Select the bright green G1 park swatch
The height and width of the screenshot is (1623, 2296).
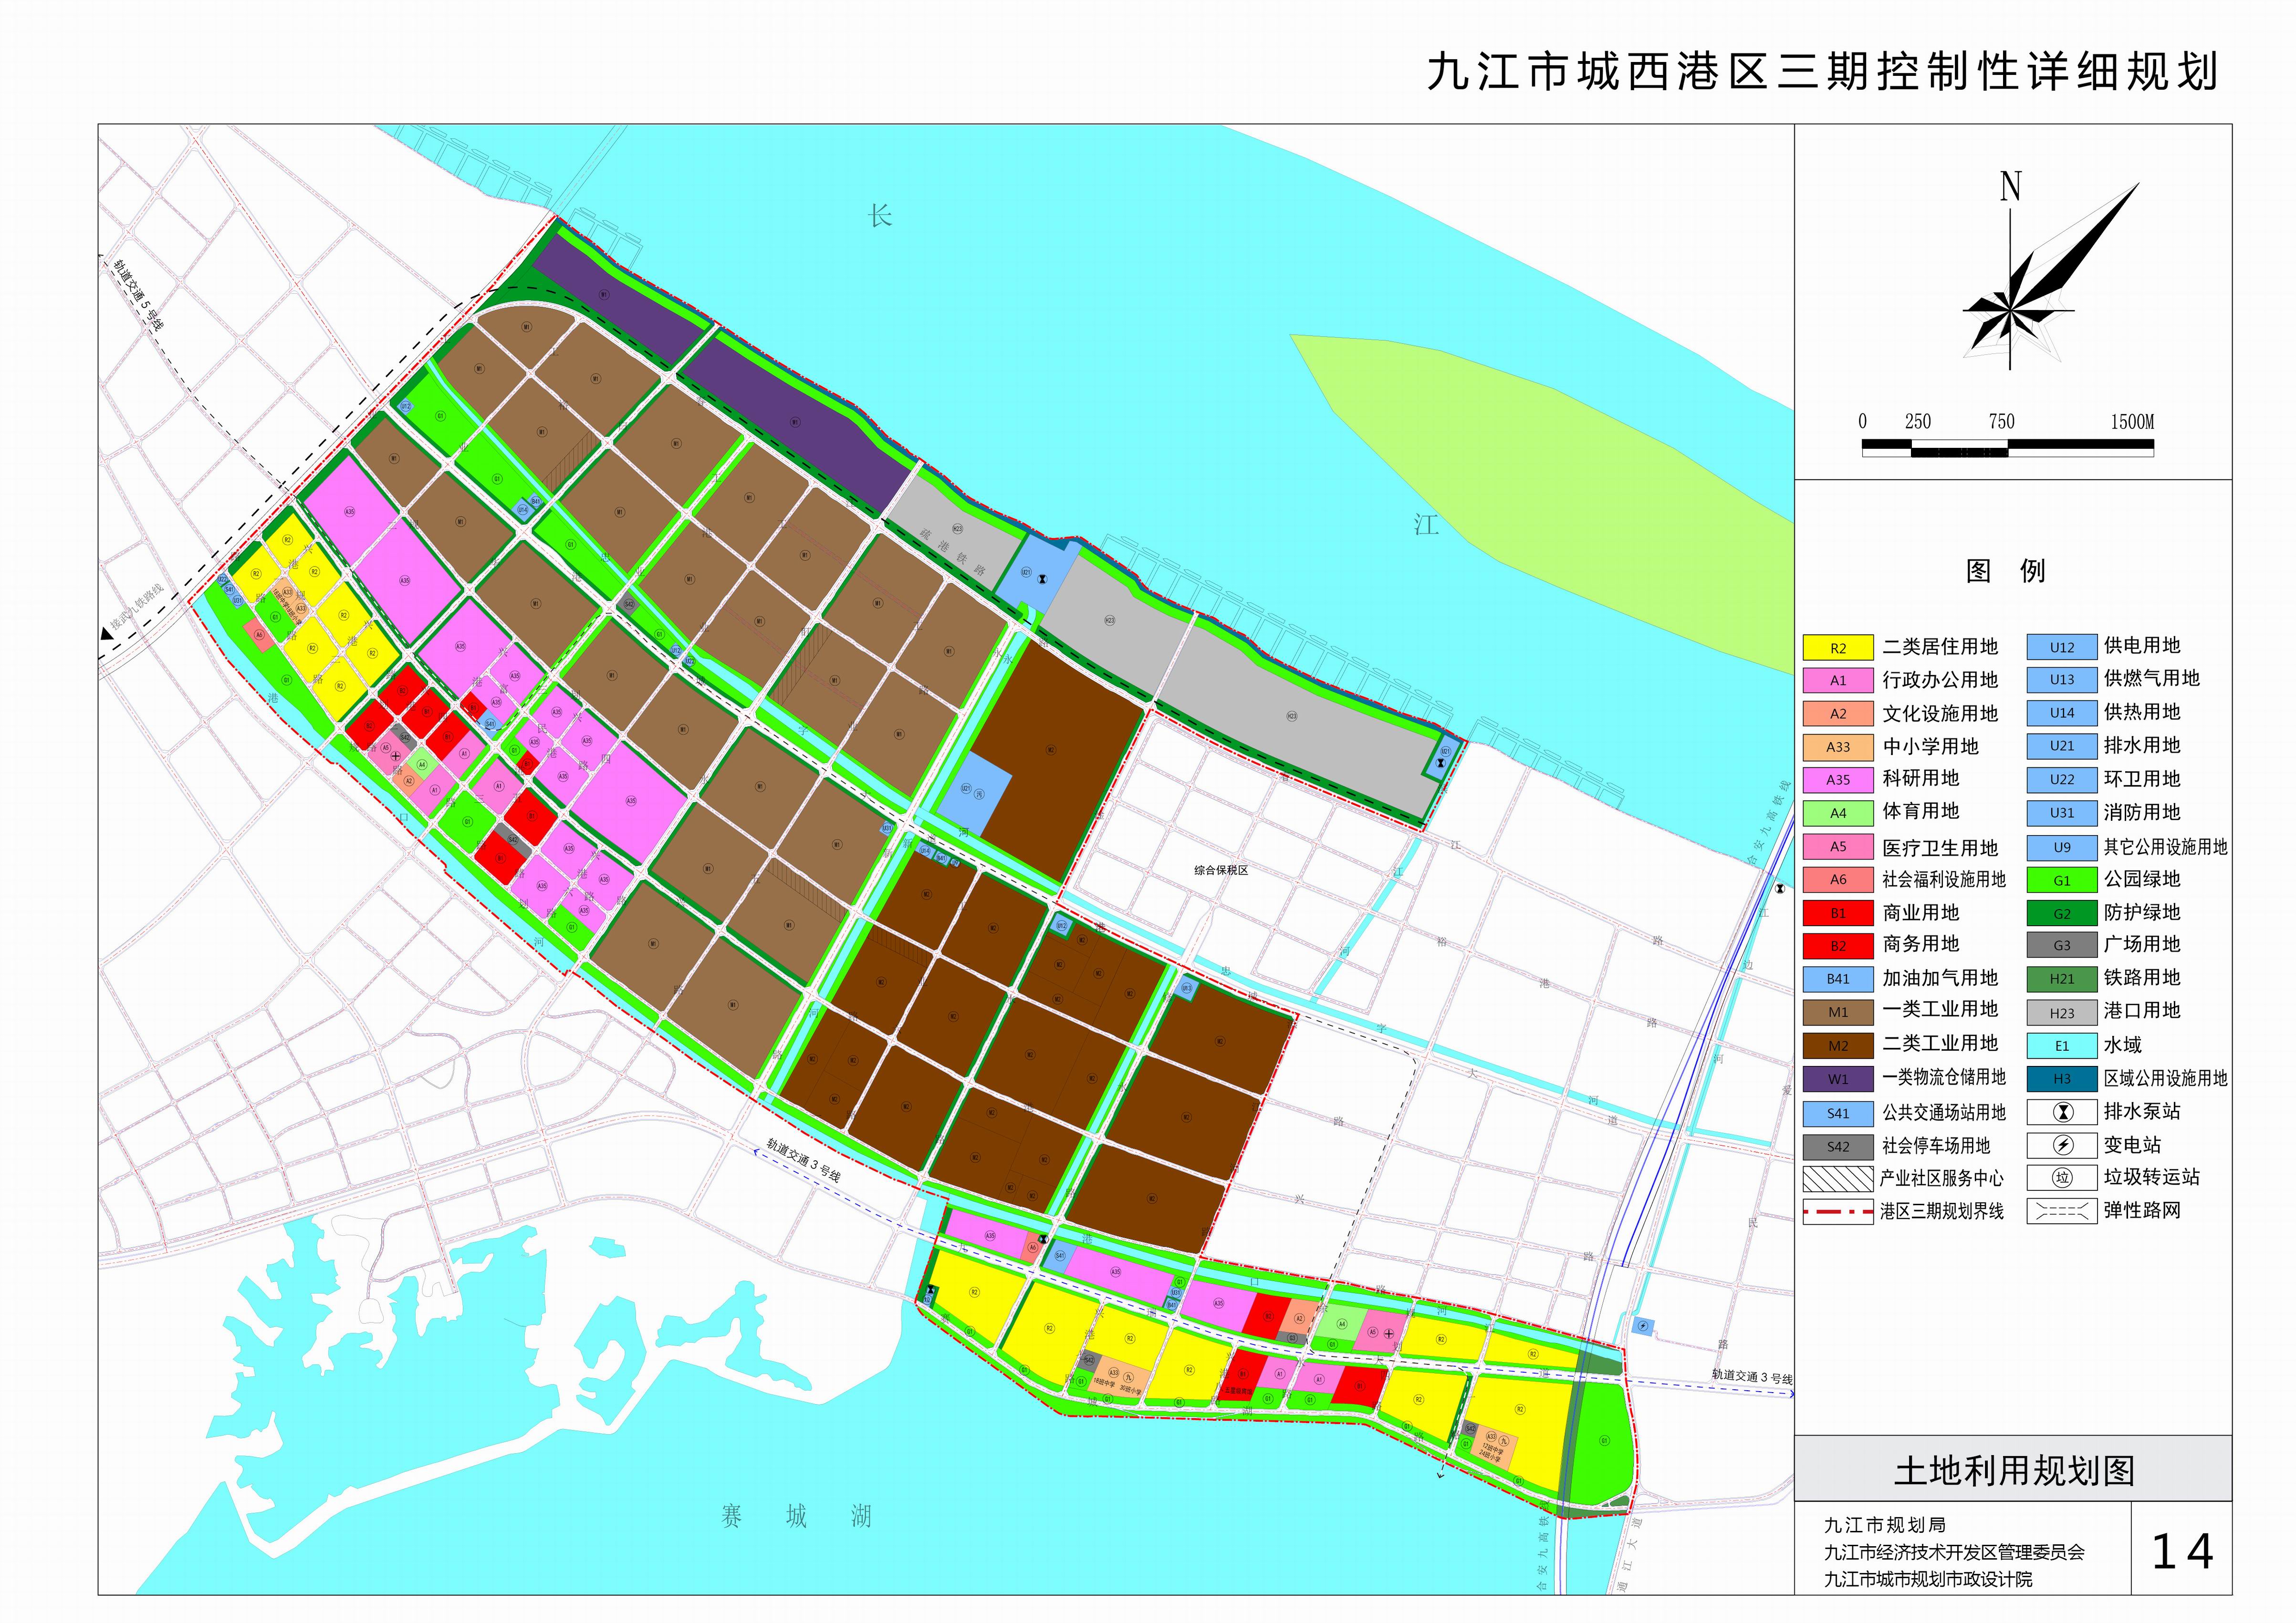tap(2062, 880)
